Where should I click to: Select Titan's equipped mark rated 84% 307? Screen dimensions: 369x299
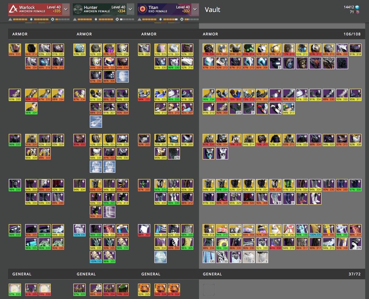click(x=144, y=230)
